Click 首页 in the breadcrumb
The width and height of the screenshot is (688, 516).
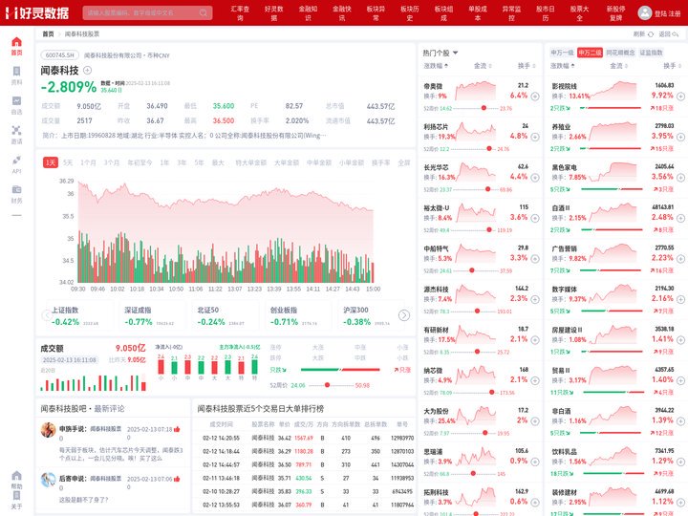click(48, 33)
